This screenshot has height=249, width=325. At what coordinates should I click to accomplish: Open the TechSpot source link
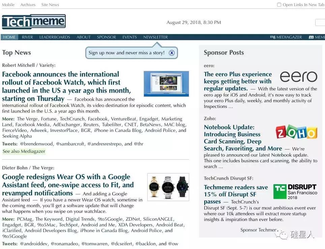[x=68, y=225]
